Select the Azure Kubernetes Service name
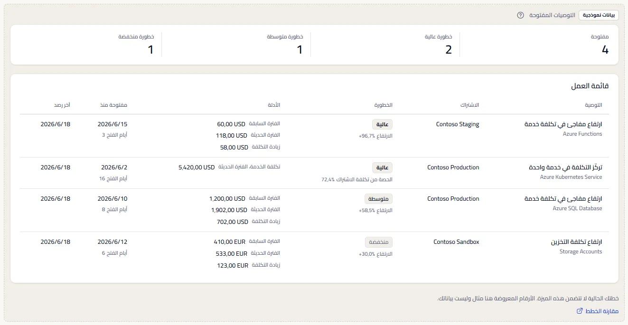The width and height of the screenshot is (628, 325). click(x=571, y=177)
